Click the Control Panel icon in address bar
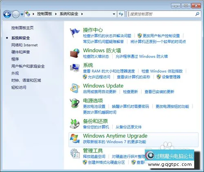Screen dimensions: 204x172 28,14
